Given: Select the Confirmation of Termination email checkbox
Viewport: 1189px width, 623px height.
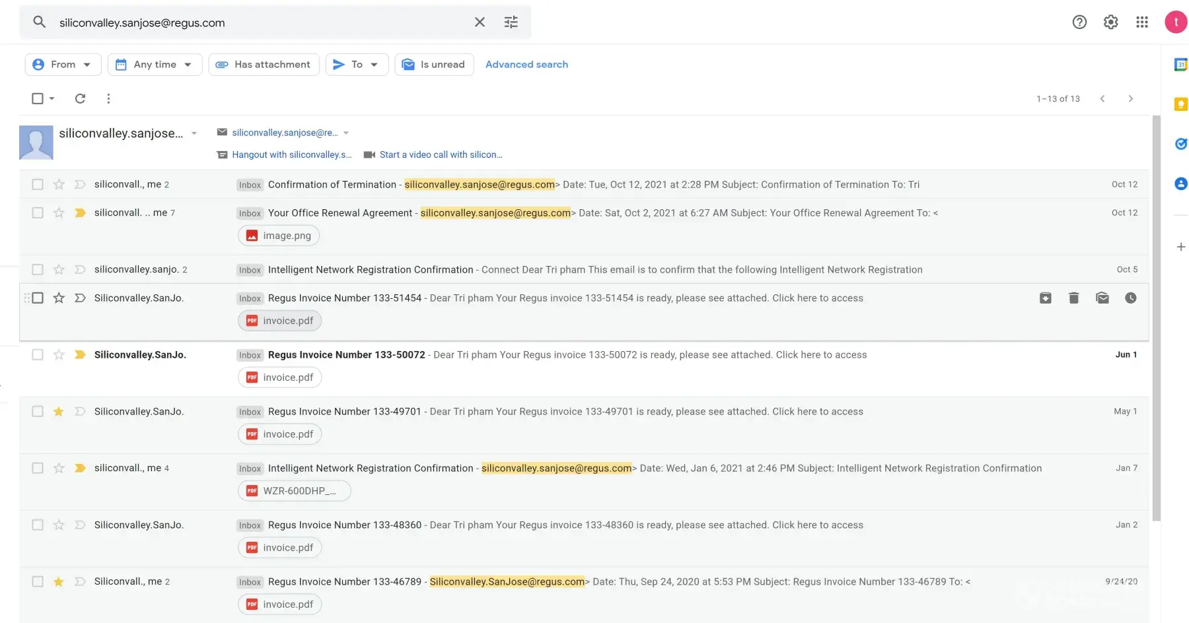Looking at the screenshot, I should click(x=38, y=185).
